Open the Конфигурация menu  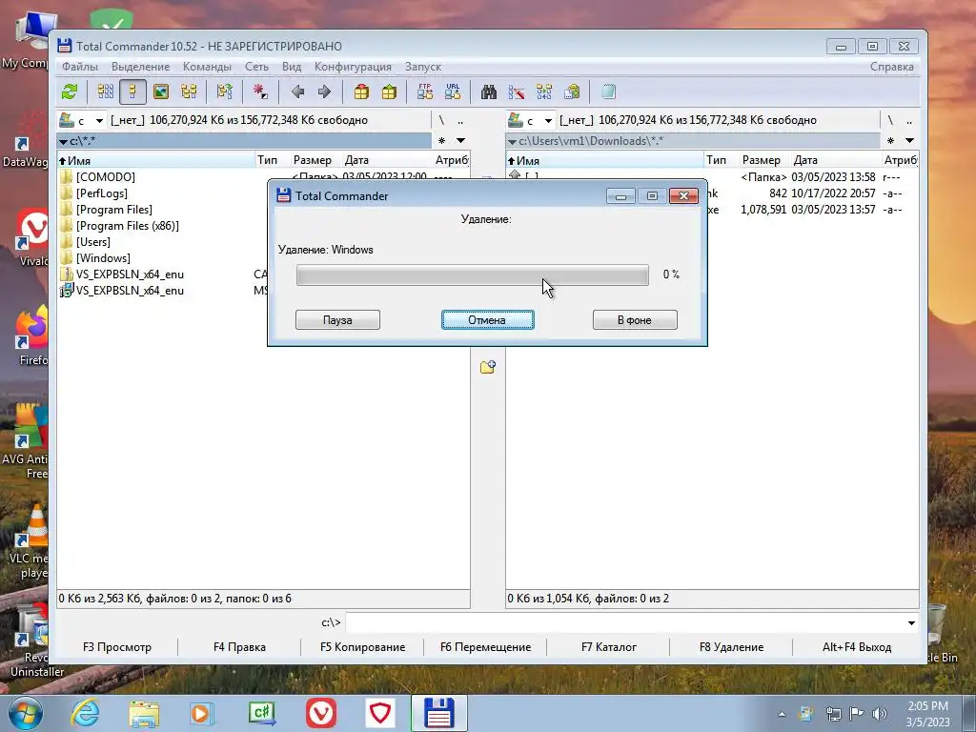point(353,67)
